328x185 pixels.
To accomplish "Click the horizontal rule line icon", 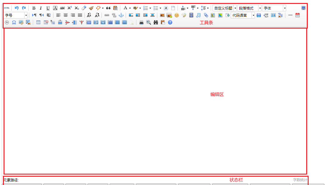I will (x=290, y=15).
